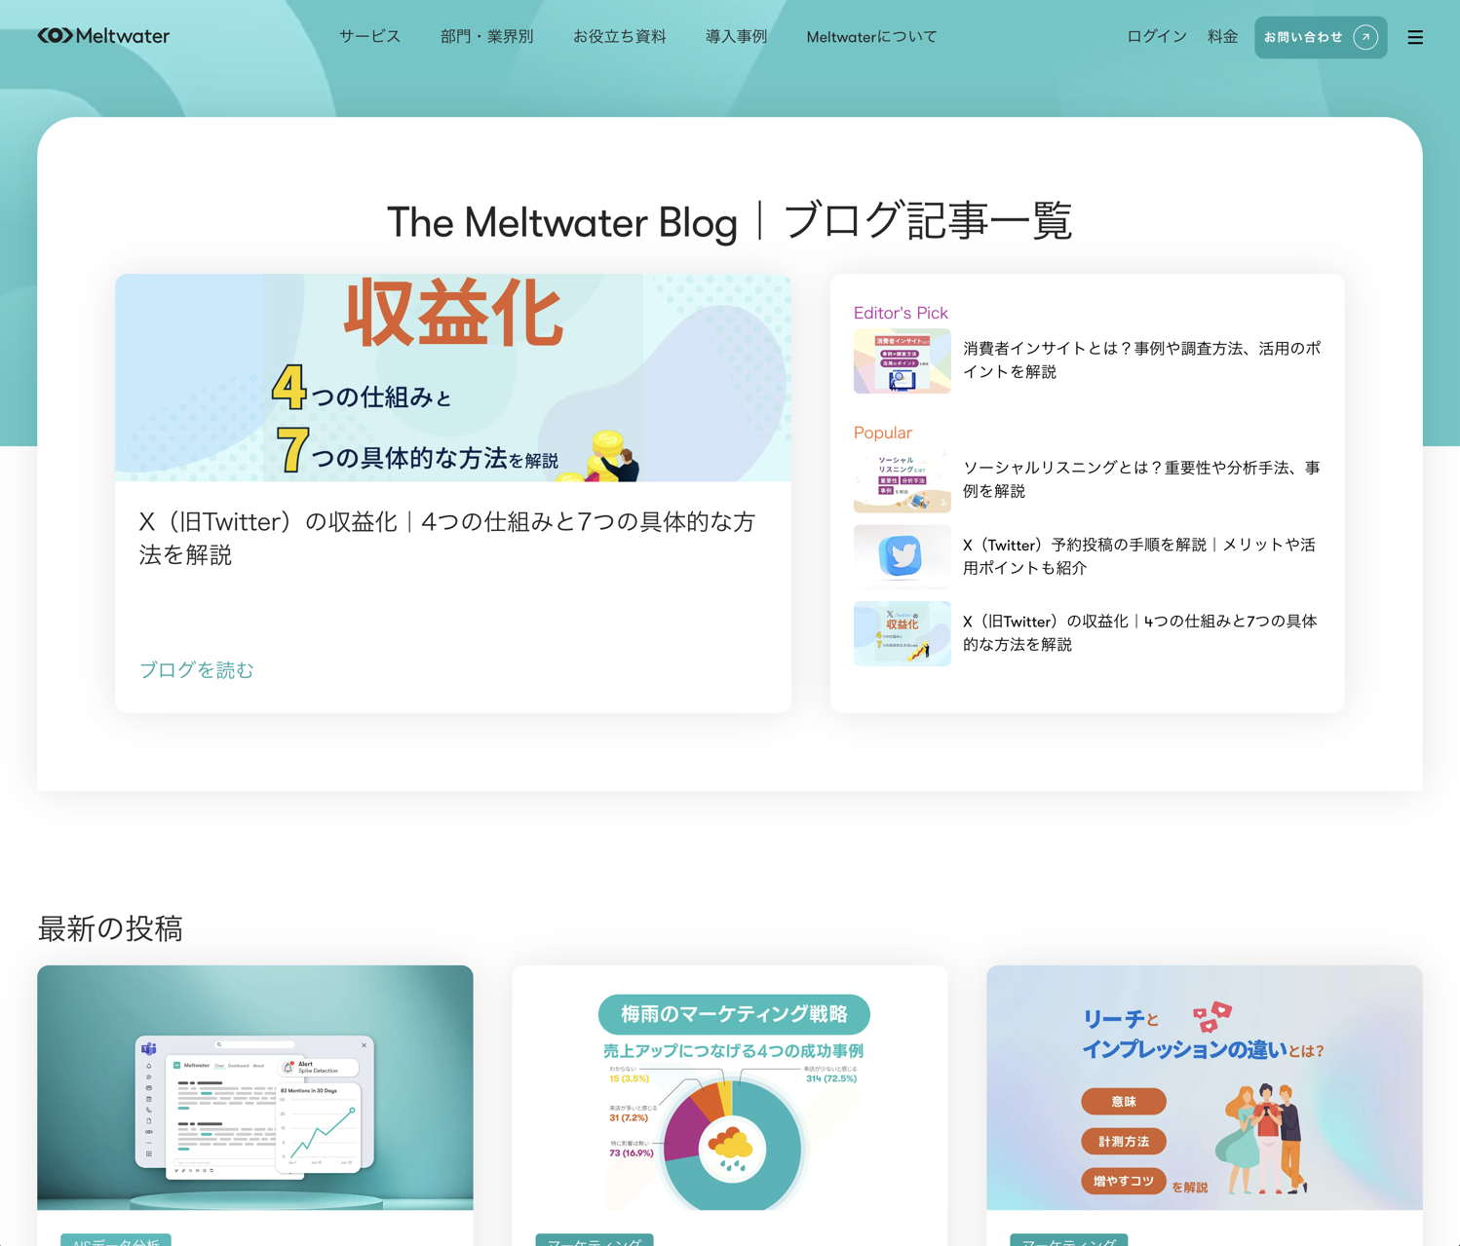Open the 梅雨のマーケティング戦略 post image
1460x1246 pixels.
pos(730,1087)
